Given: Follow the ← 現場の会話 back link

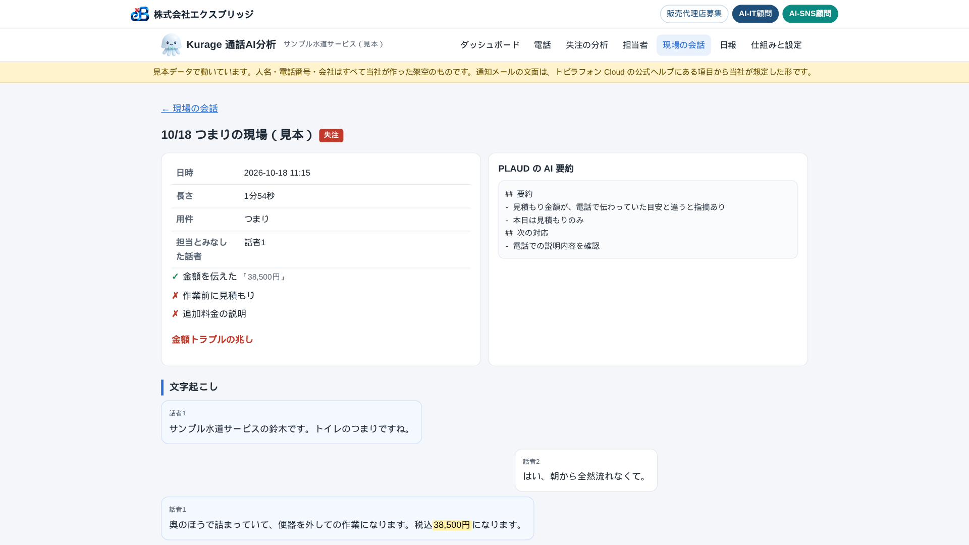Looking at the screenshot, I should [189, 108].
